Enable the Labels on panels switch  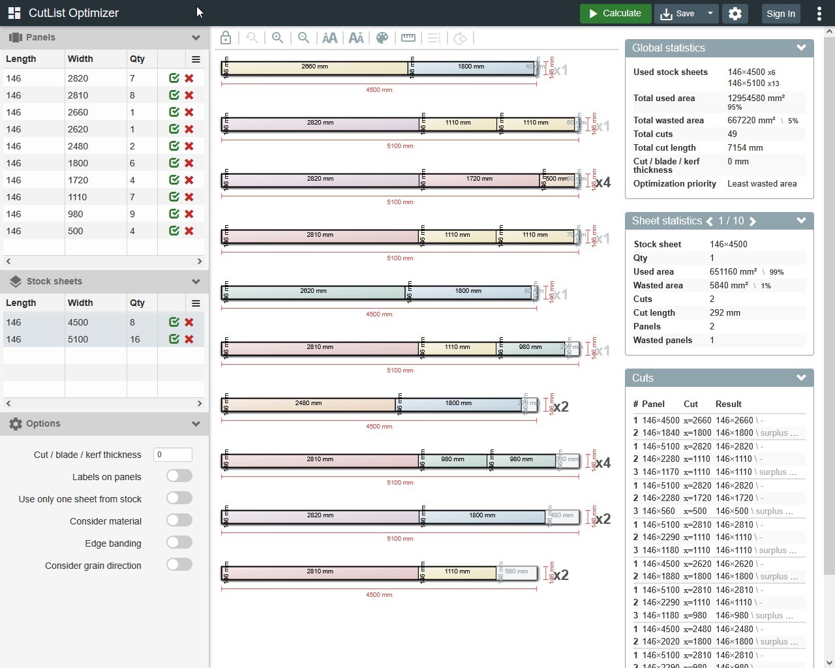click(179, 476)
